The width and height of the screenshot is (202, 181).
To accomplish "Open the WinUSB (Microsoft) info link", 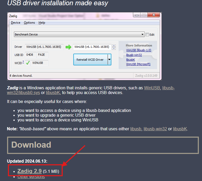I will pyautogui.click(x=138, y=64).
